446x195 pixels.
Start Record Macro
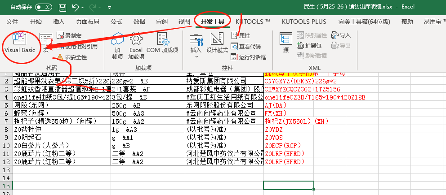69,35
